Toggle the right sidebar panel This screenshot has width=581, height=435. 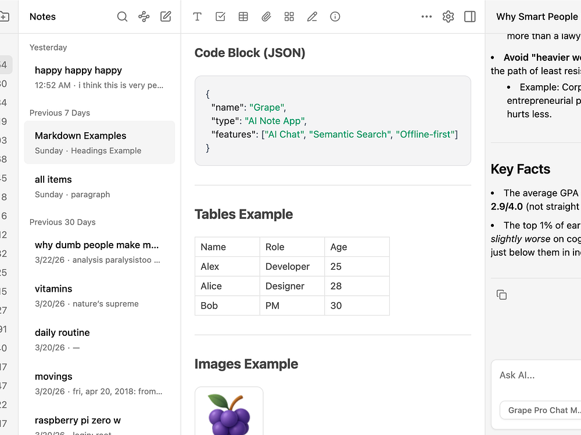[x=470, y=17]
